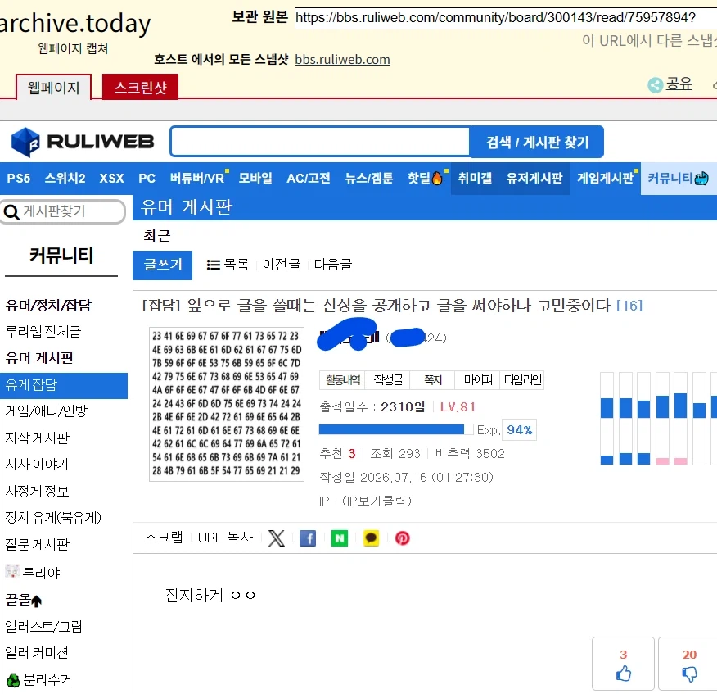Open the 핫딜 fire menu
Viewport: 717px width, 694px height.
[x=426, y=178]
